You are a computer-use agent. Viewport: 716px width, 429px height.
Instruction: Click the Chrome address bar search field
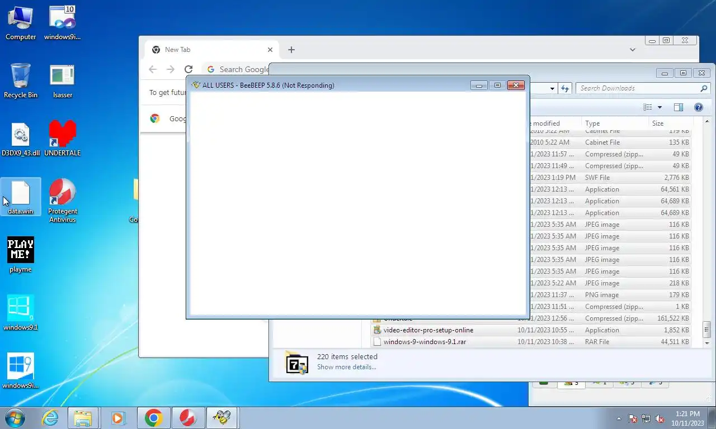(235, 69)
